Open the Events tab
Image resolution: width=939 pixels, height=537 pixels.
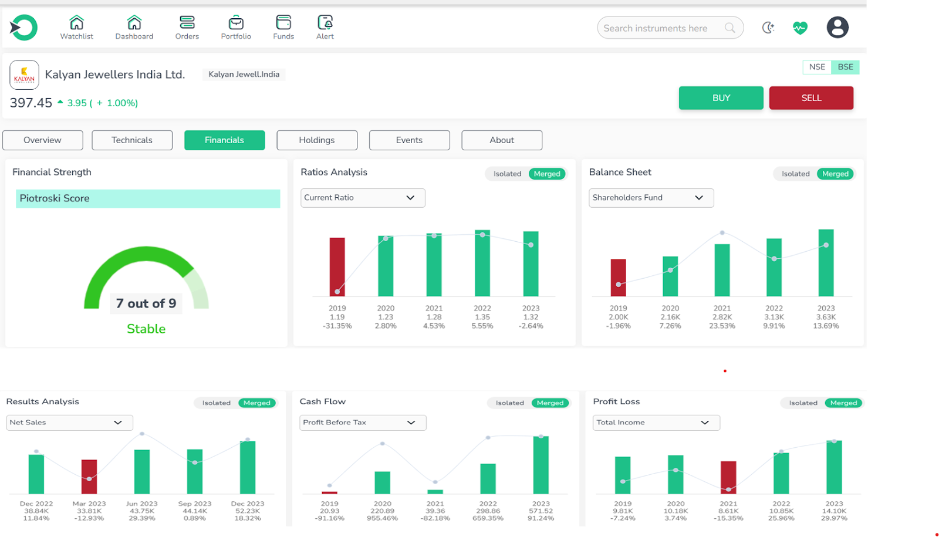[x=409, y=140]
